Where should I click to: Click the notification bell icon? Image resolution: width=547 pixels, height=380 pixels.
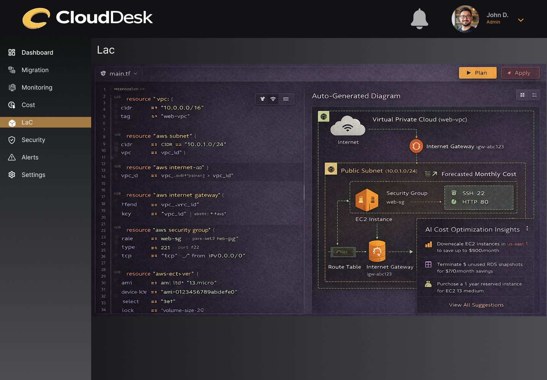[419, 19]
